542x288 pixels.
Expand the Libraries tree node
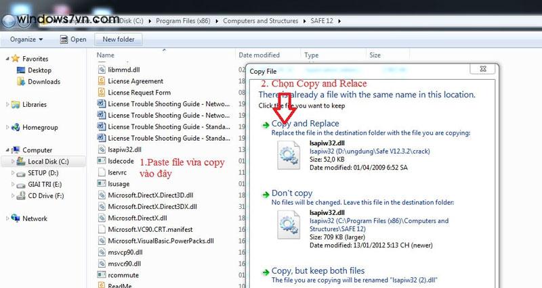click(x=7, y=104)
